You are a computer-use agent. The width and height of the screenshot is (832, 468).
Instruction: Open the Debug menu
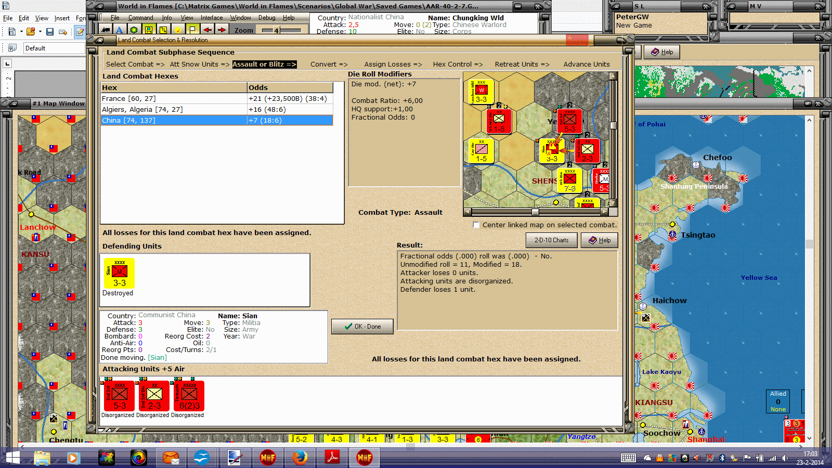267,18
